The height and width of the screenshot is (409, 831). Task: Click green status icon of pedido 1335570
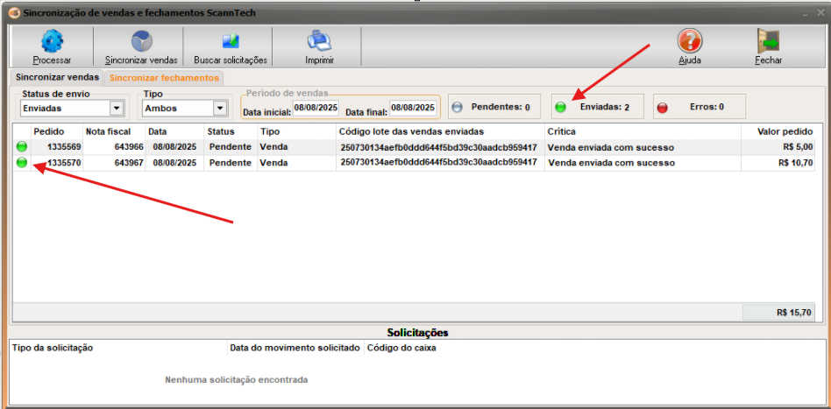tap(22, 162)
